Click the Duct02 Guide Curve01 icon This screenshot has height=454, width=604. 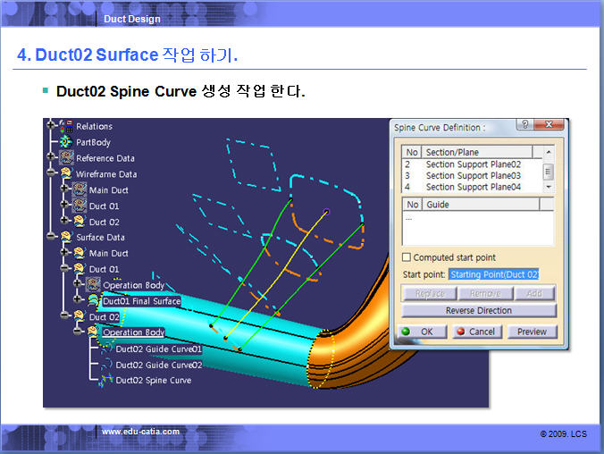106,349
